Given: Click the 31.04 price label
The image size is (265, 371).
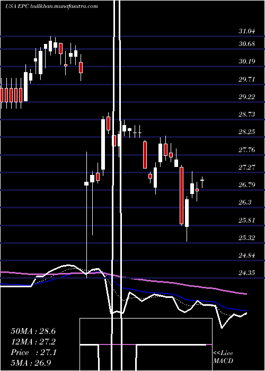Looking at the screenshot, I should (x=247, y=31).
